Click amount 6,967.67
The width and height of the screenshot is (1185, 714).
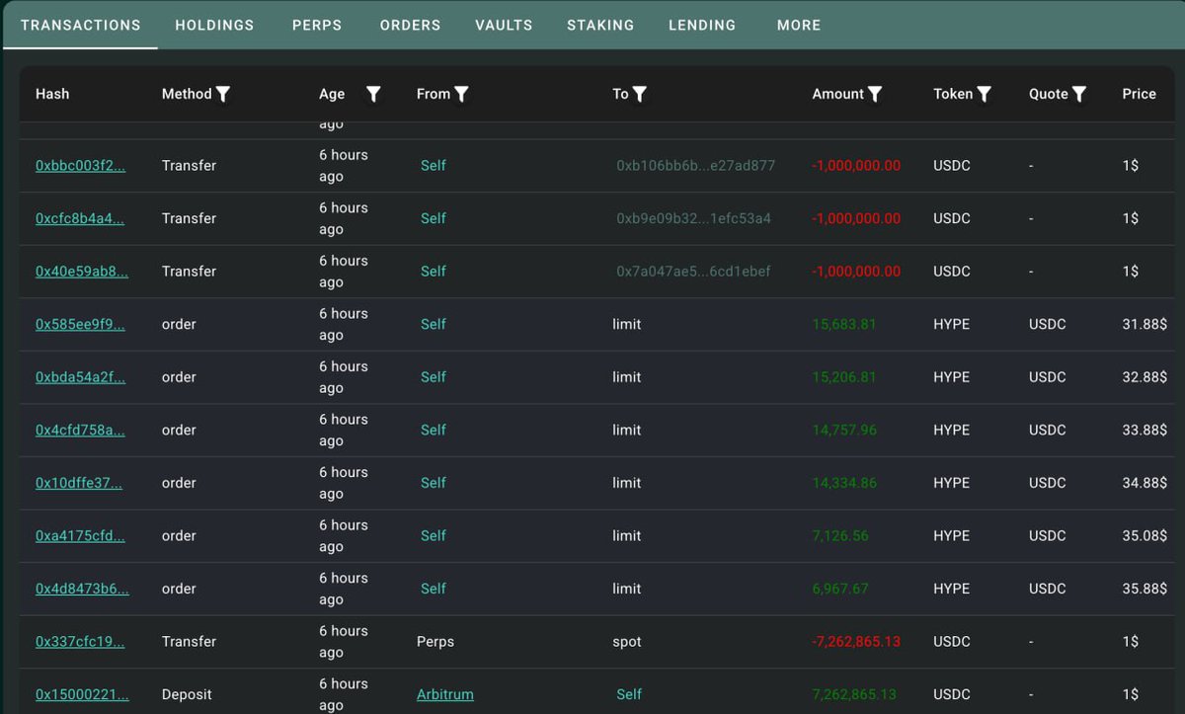[x=840, y=589]
